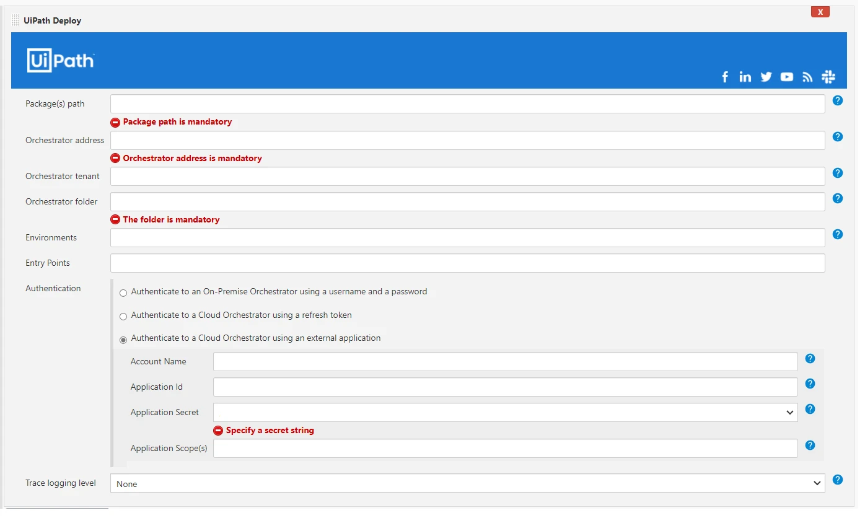865x518 pixels.
Task: Focus the Orchestrator tenant field
Action: click(x=467, y=177)
